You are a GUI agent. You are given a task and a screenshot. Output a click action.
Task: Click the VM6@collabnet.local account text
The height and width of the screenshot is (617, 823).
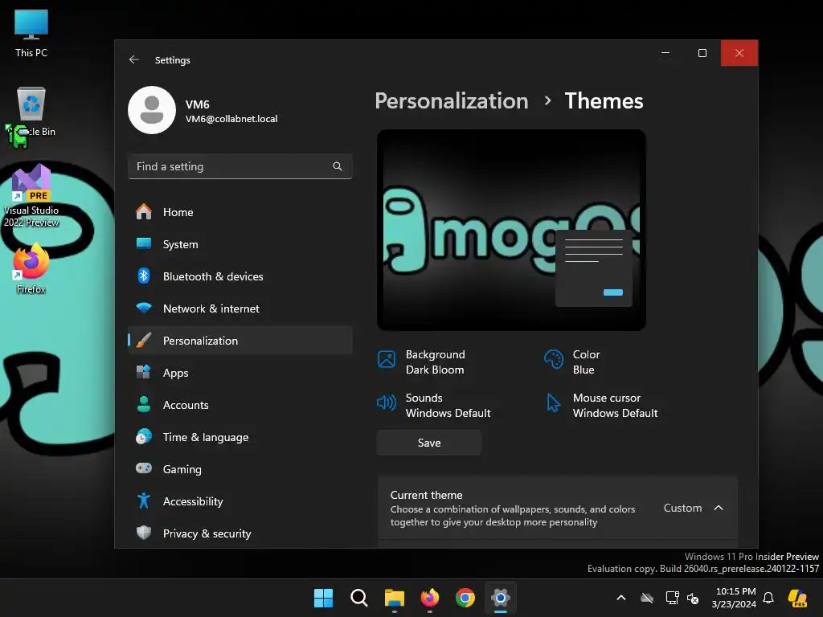[231, 119]
